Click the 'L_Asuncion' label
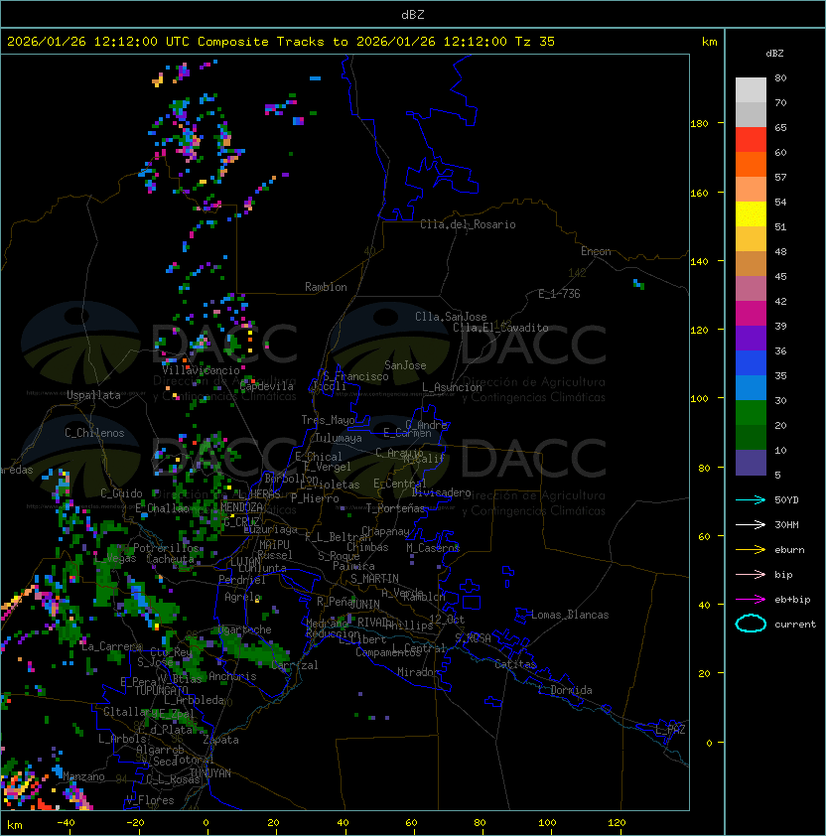Screen dimensions: 826x836 click(452, 387)
